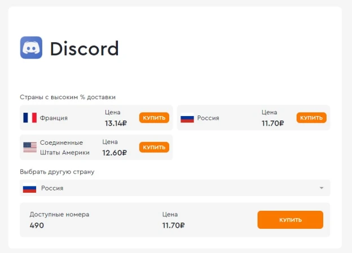The image size is (352, 253).
Task: Expand the country dropdown arrow
Action: [322, 188]
